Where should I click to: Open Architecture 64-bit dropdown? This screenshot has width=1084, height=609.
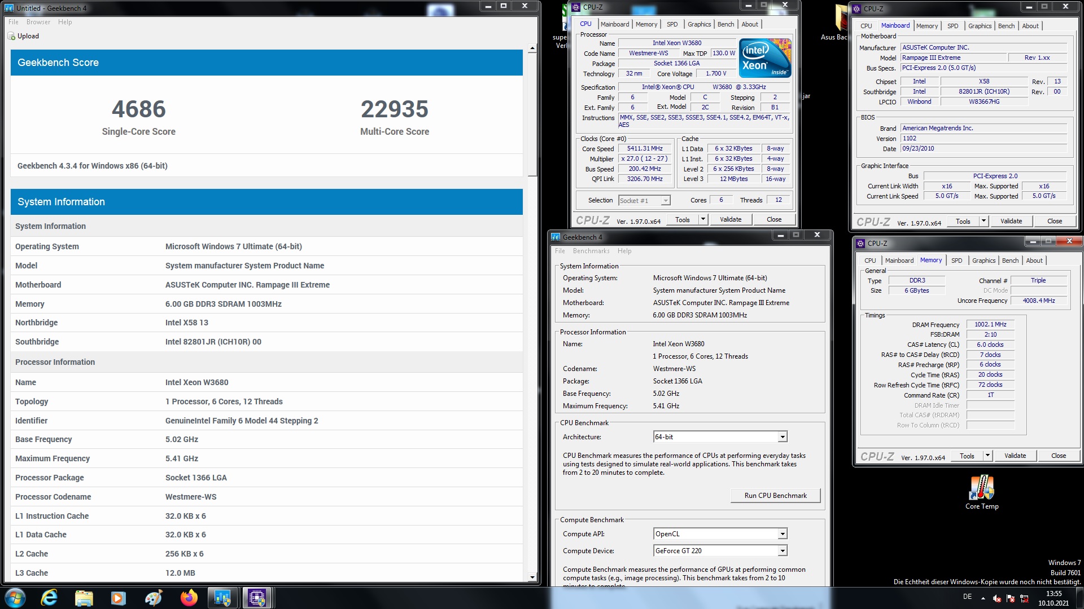[720, 437]
